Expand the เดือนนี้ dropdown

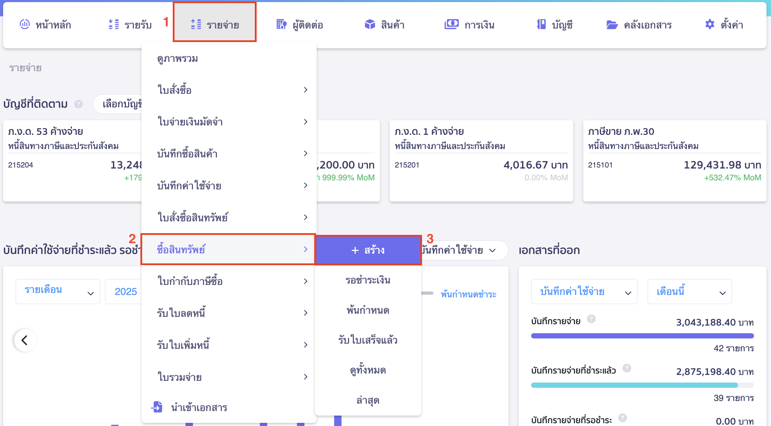pyautogui.click(x=690, y=291)
